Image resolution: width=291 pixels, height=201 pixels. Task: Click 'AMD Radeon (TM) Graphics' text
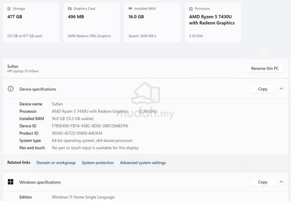coord(89,36)
